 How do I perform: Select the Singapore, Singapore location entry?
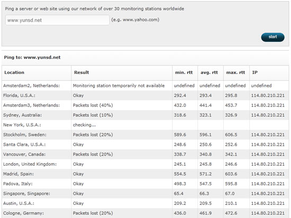click(26, 194)
